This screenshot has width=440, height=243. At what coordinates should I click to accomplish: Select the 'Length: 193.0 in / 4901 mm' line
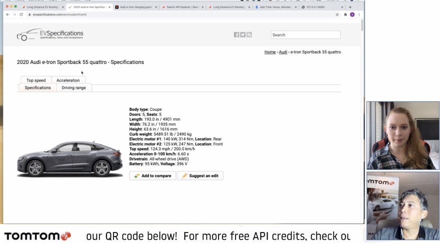pos(154,119)
